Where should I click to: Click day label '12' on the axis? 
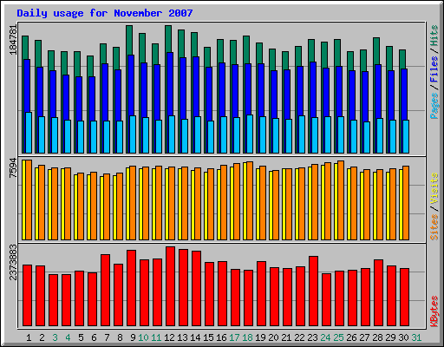click(x=169, y=337)
